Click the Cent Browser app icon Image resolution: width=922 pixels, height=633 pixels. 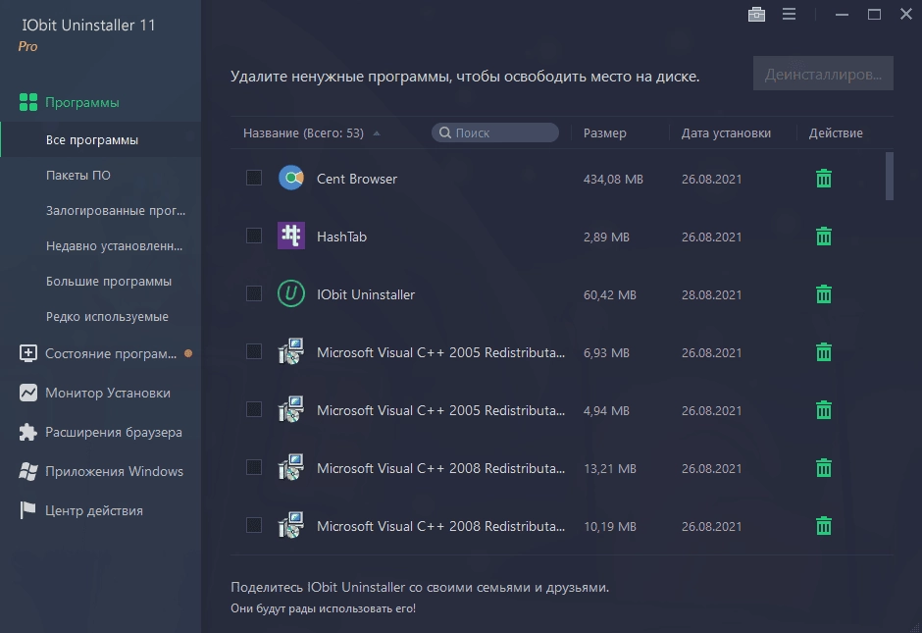291,178
